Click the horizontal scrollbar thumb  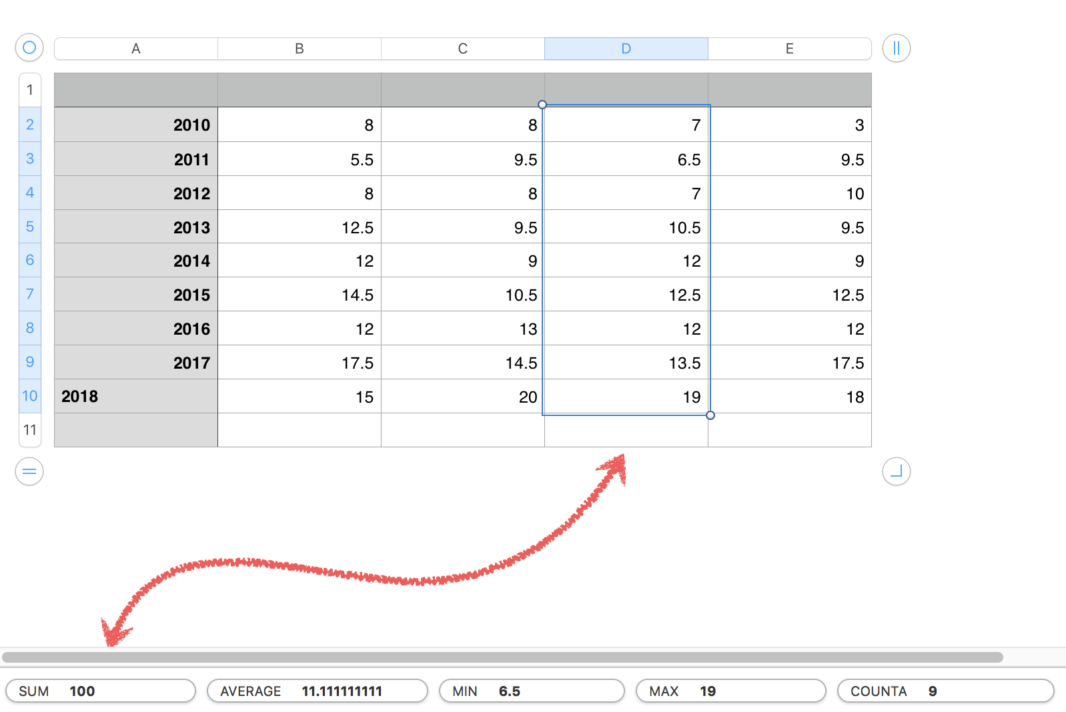(x=502, y=657)
